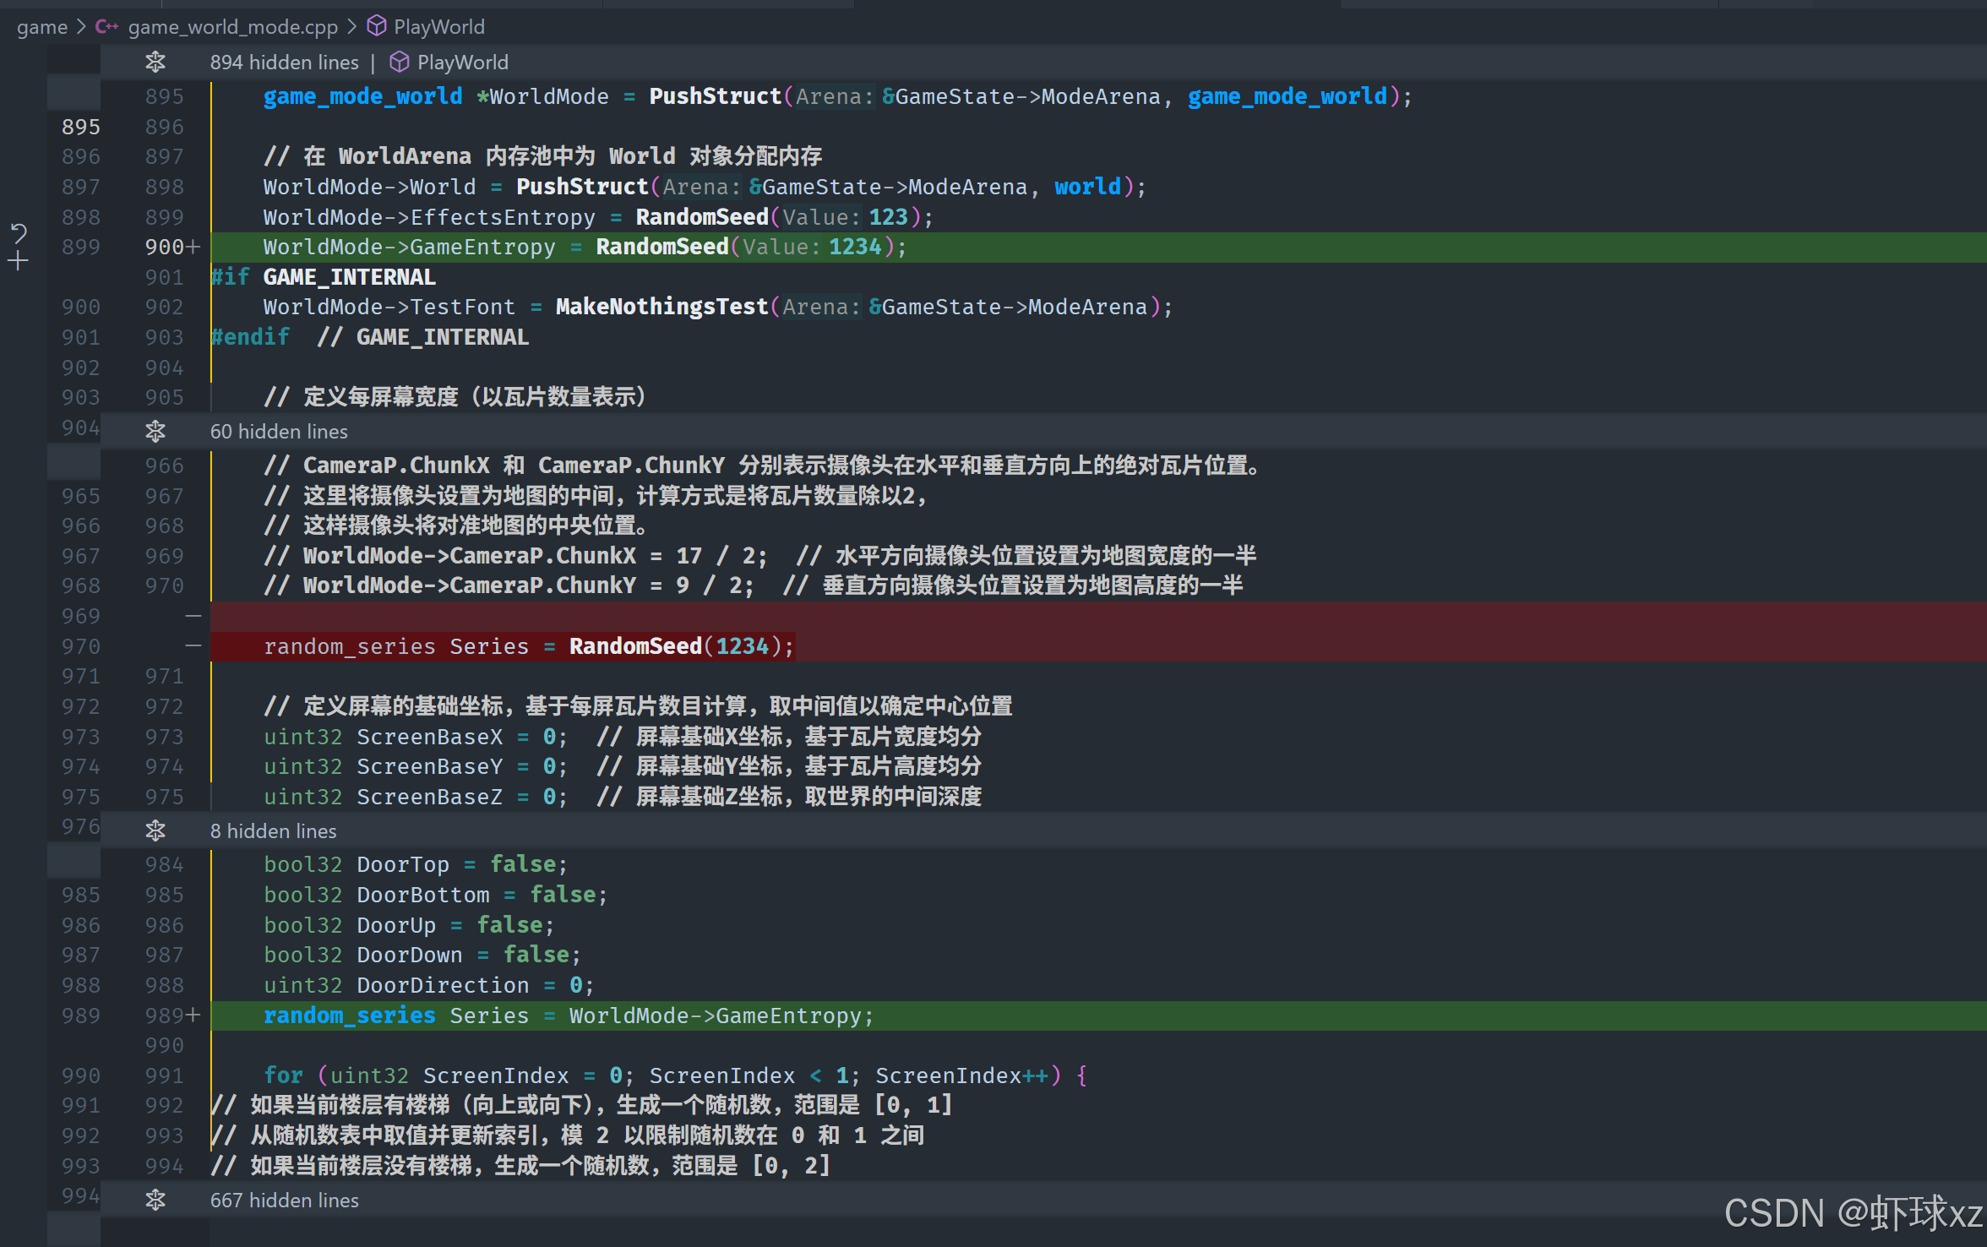
Task: Expand the 894 hidden lines region
Action: [284, 63]
